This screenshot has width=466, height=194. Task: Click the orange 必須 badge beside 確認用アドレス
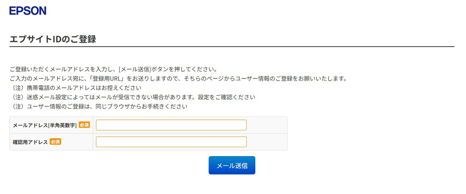[x=55, y=142]
